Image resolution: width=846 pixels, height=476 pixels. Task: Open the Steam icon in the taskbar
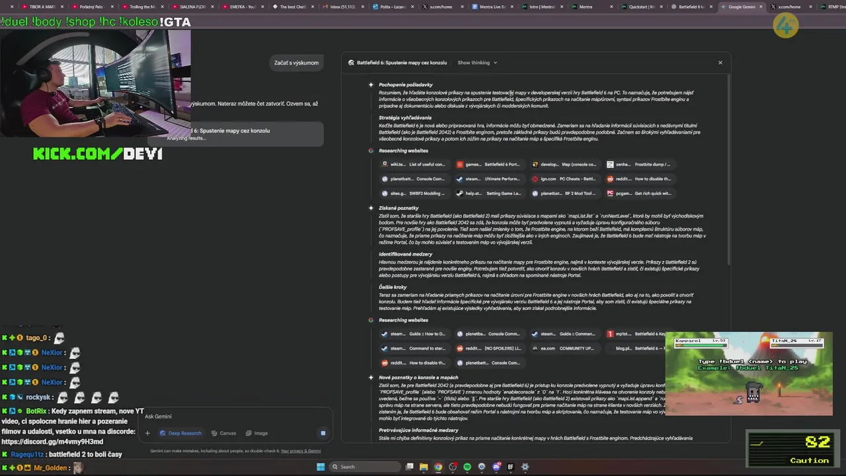tap(482, 467)
